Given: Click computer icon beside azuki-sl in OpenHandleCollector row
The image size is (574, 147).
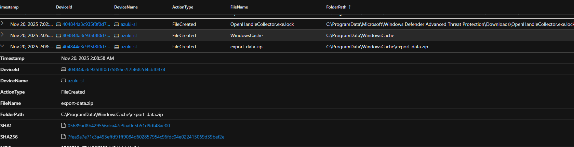Looking at the screenshot, I should [117, 24].
